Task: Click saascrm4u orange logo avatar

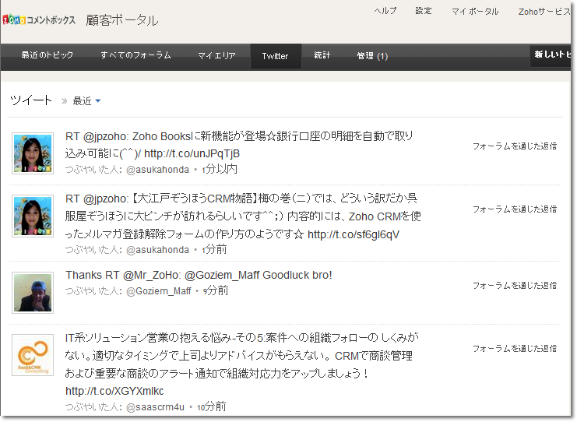Action: pyautogui.click(x=33, y=355)
